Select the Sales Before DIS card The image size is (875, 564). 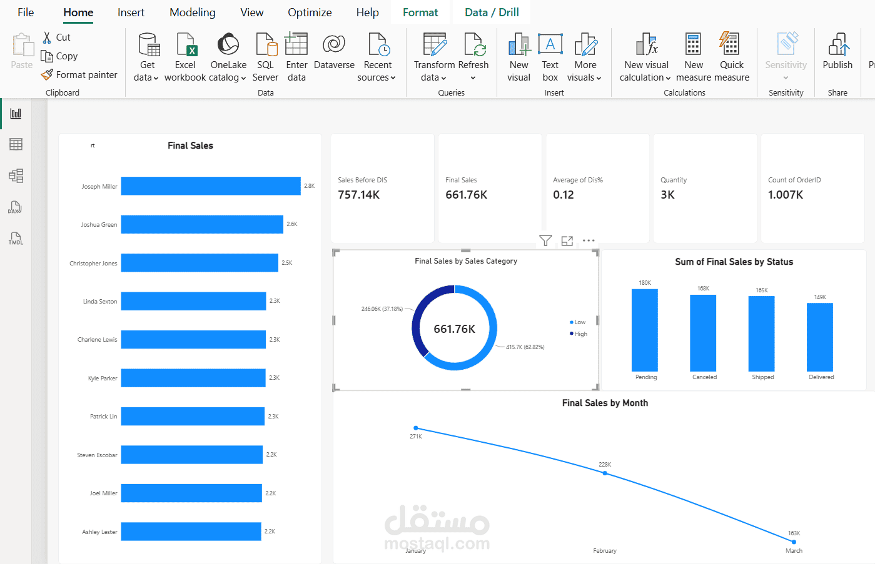[382, 188]
